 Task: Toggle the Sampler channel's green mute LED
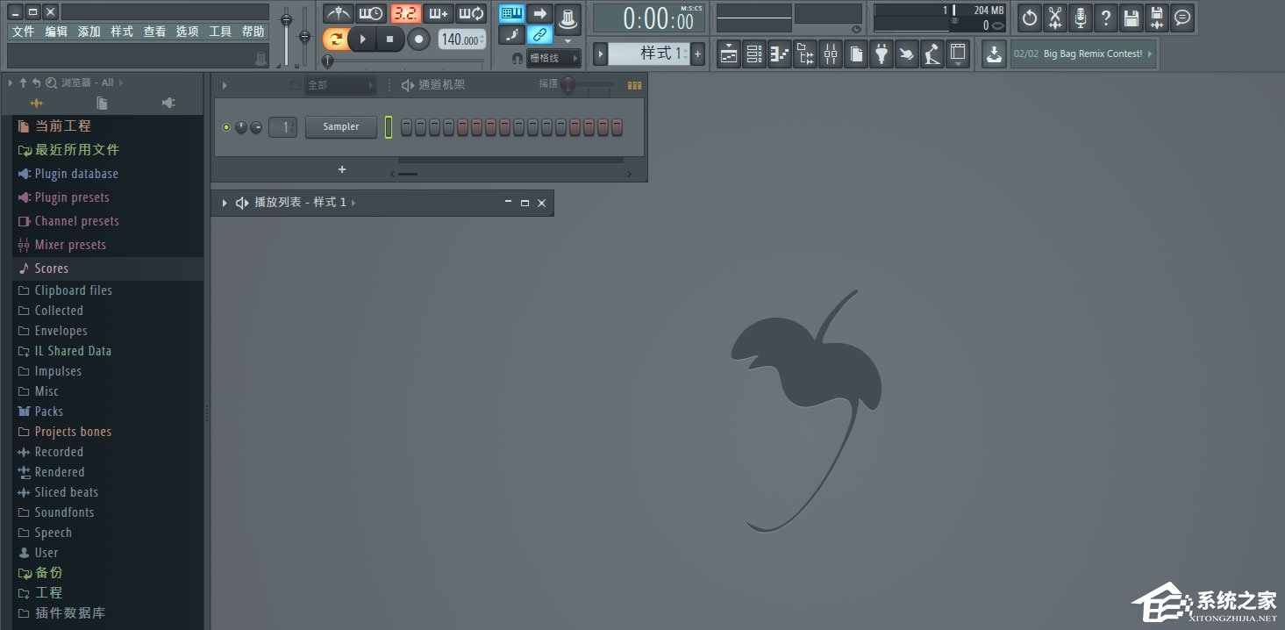click(225, 126)
